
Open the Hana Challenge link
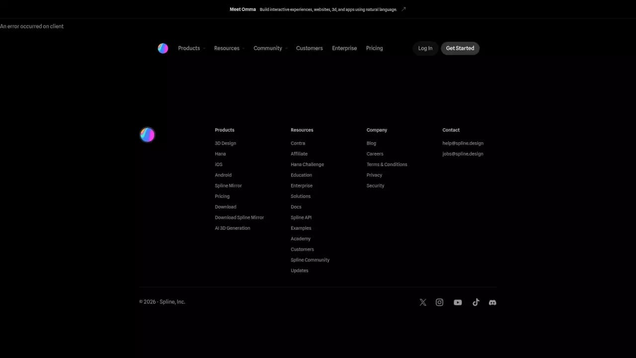tap(307, 165)
